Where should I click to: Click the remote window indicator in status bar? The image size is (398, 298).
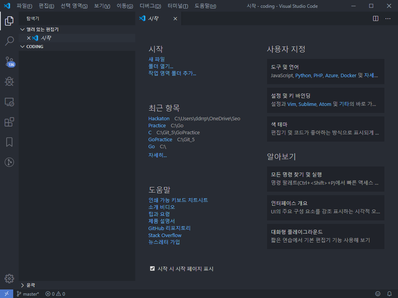point(7,294)
